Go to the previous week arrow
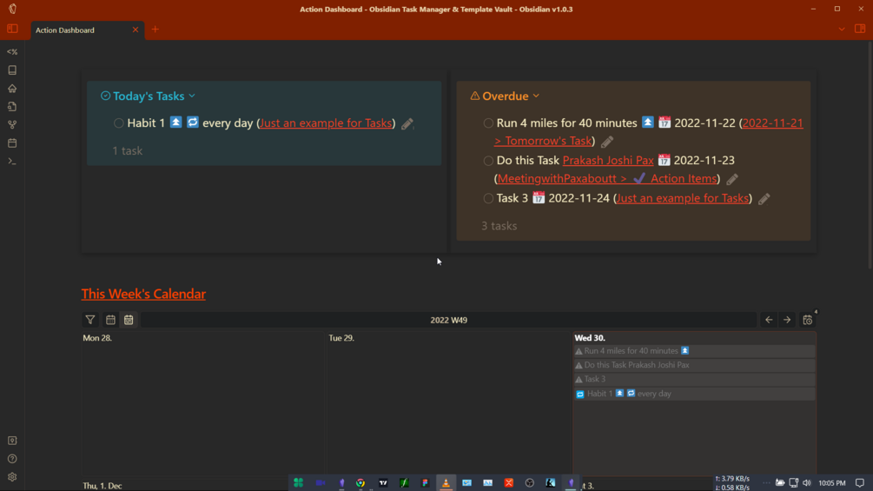The image size is (873, 491). coord(769,320)
